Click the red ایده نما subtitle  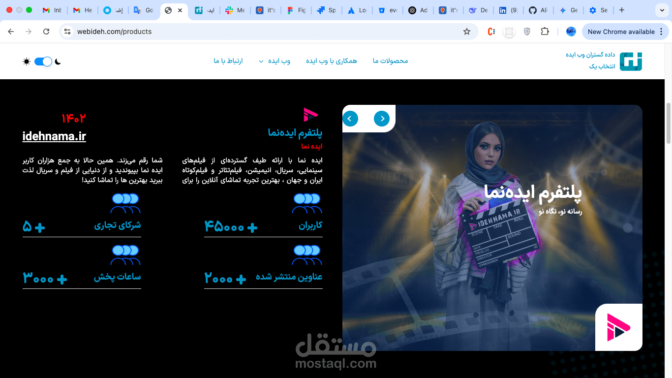(312, 147)
